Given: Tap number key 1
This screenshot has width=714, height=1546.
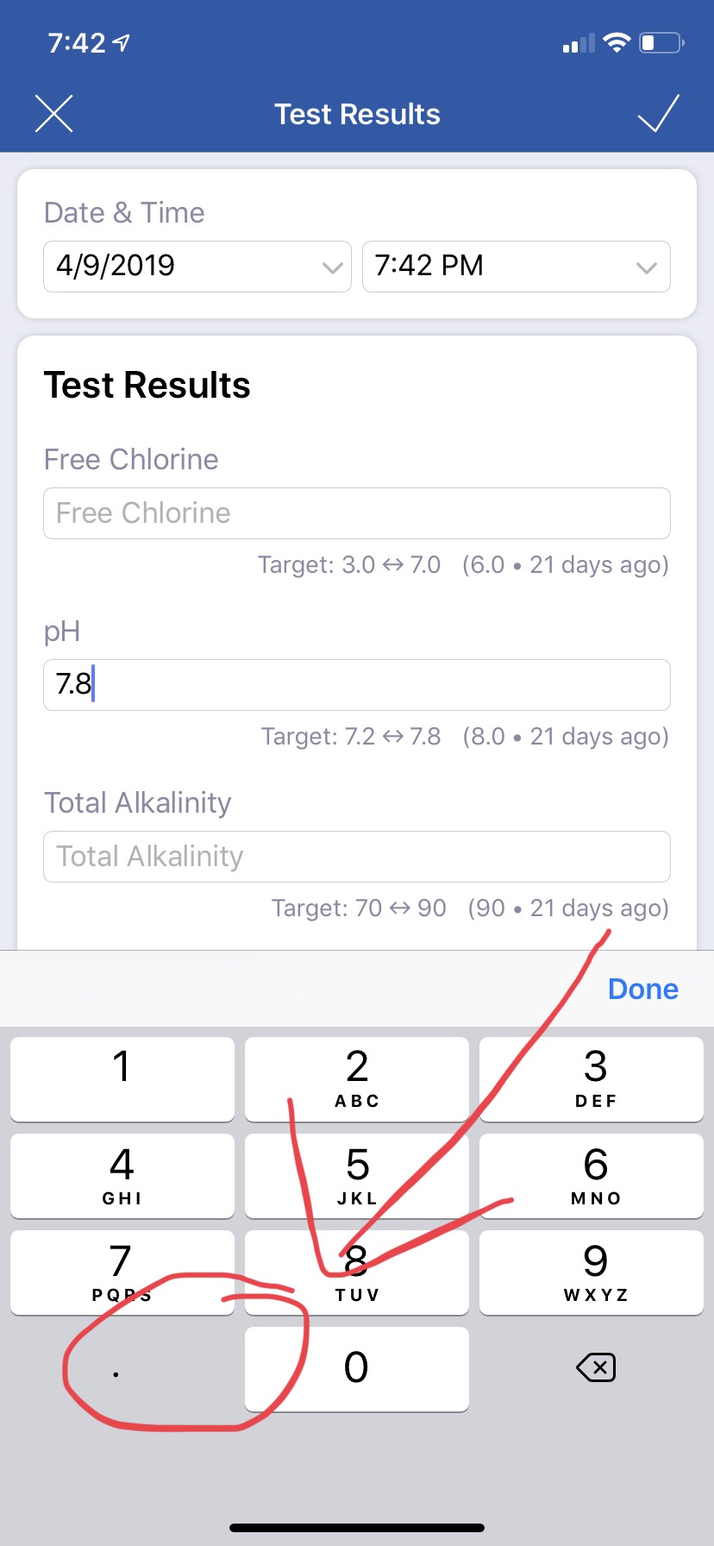Looking at the screenshot, I should [x=122, y=1079].
